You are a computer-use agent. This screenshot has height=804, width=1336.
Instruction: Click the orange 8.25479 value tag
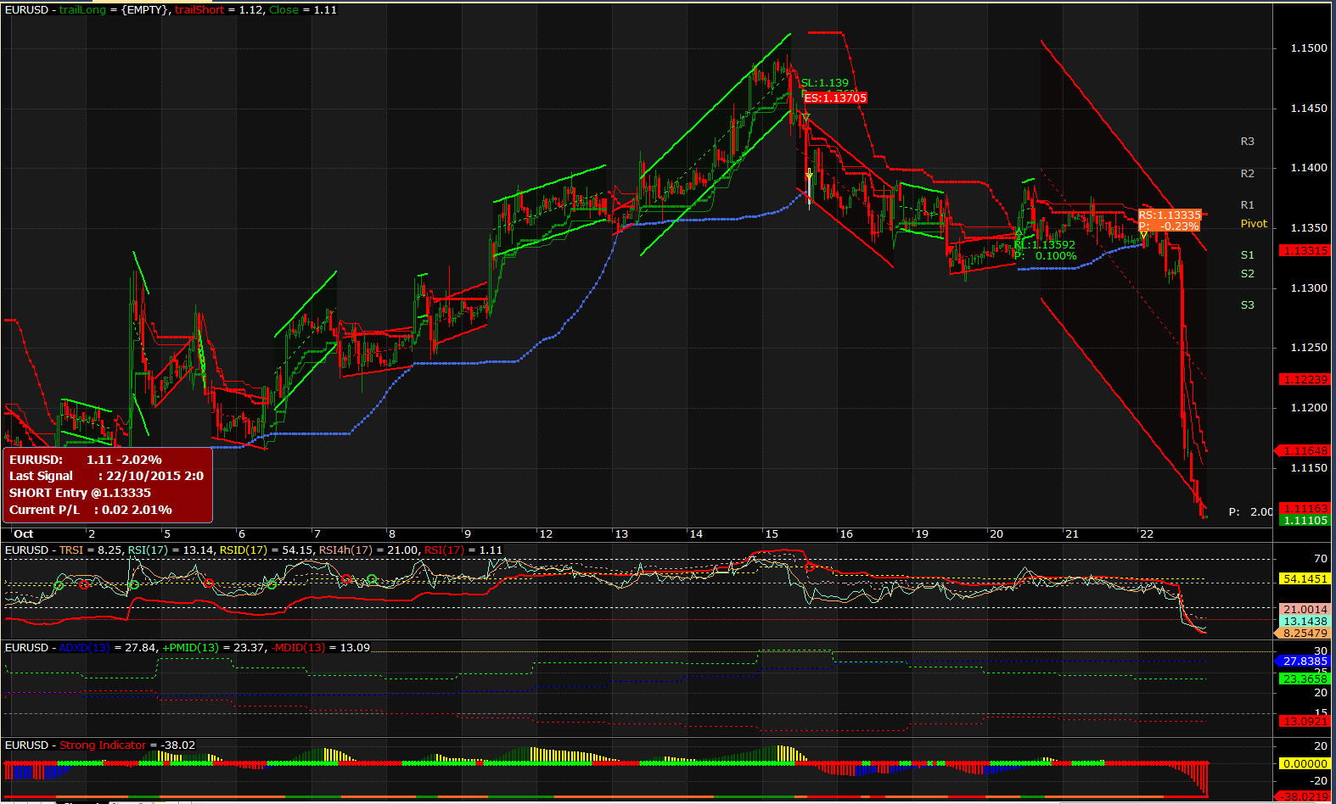(x=1303, y=633)
